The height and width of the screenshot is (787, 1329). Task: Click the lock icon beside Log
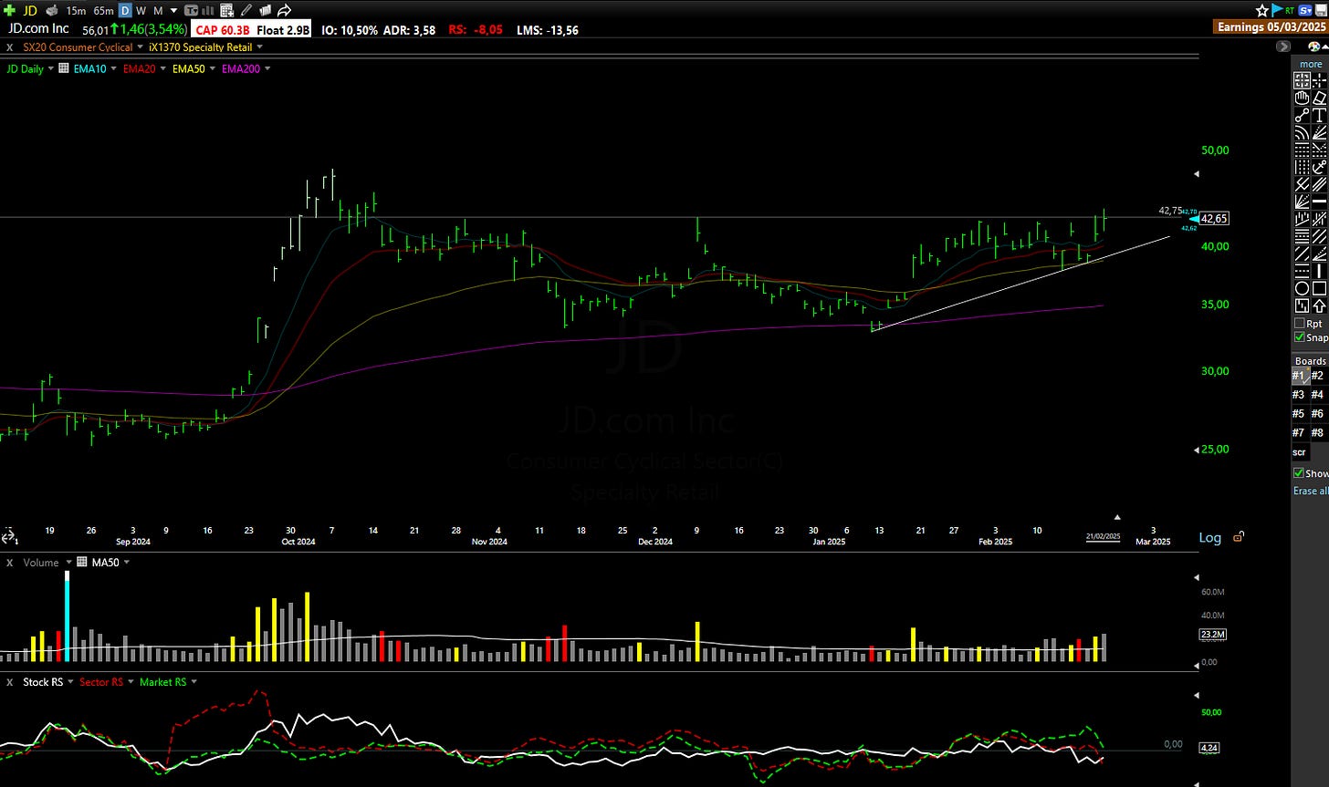pyautogui.click(x=1238, y=537)
